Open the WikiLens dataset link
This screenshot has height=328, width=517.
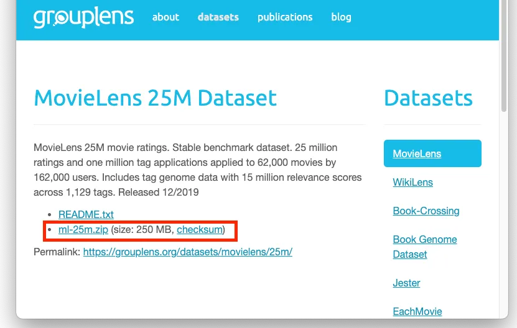point(412,182)
